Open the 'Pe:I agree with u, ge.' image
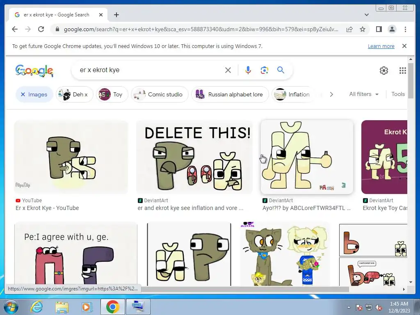The image size is (420, 315). pyautogui.click(x=76, y=254)
